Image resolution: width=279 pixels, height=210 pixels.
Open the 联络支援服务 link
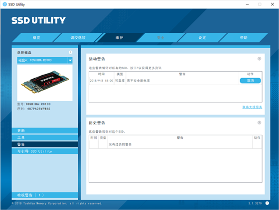click(252, 107)
